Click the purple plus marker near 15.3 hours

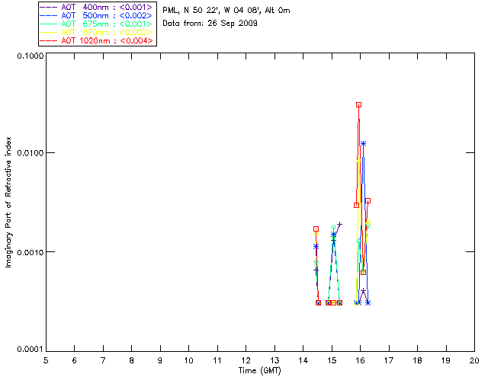[339, 224]
